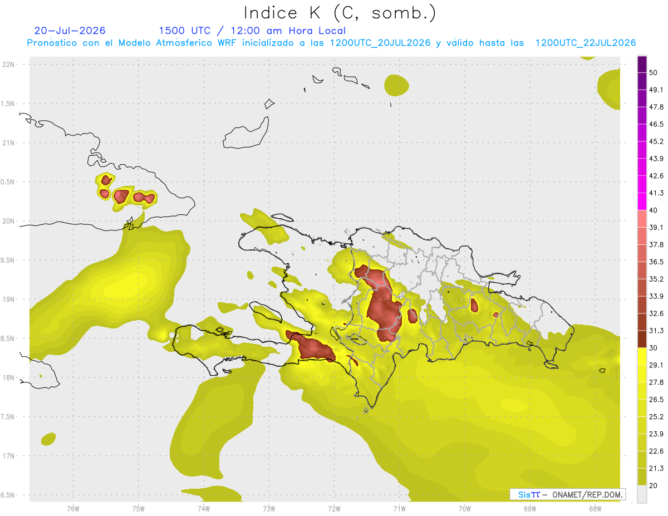Click the colorbar value "32.6"
The image size is (668, 516).
(x=657, y=313)
